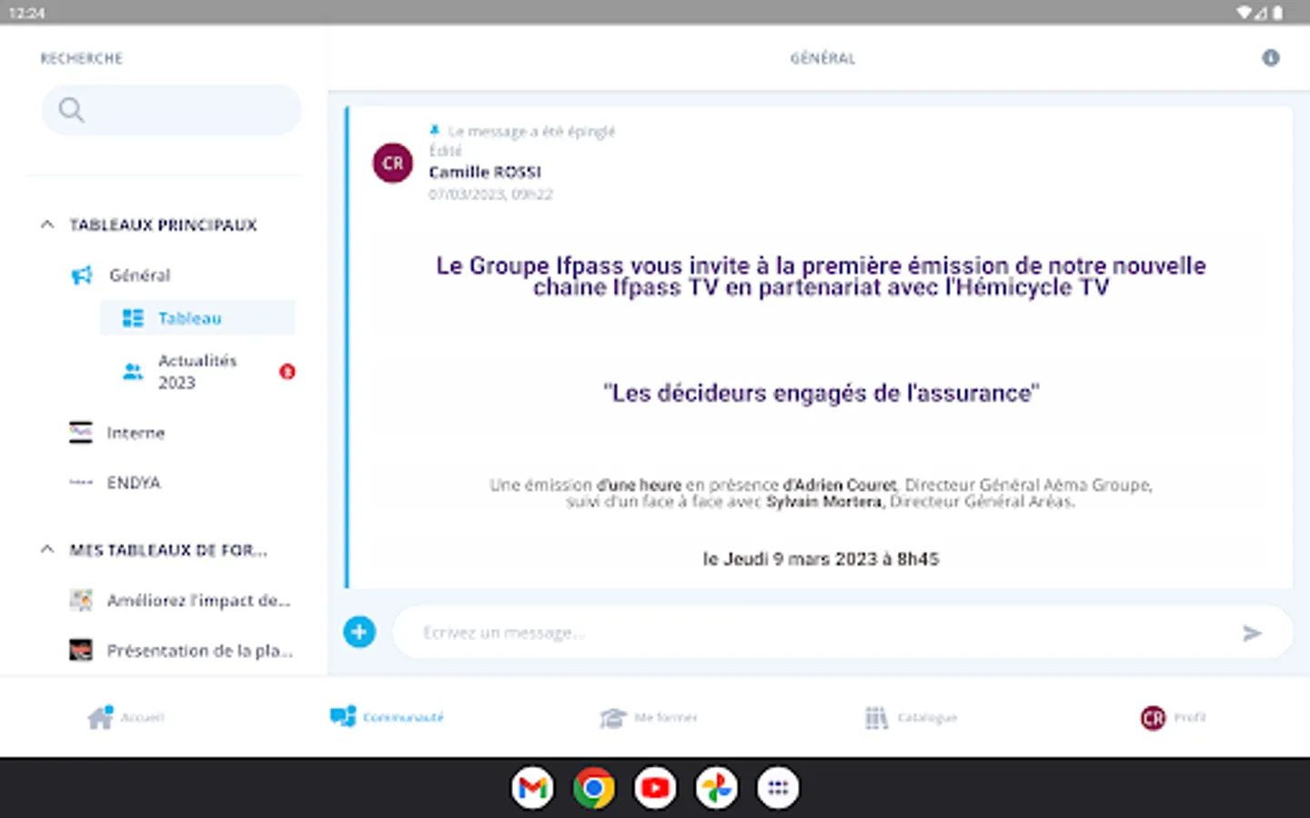Image resolution: width=1310 pixels, height=818 pixels.
Task: Collapse the Mes Tableaux de For... section
Action: tap(47, 550)
